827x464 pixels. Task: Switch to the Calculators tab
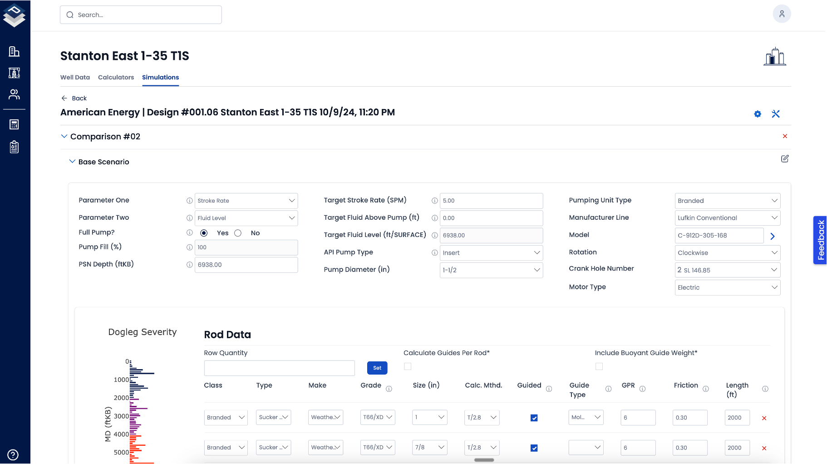pyautogui.click(x=116, y=78)
